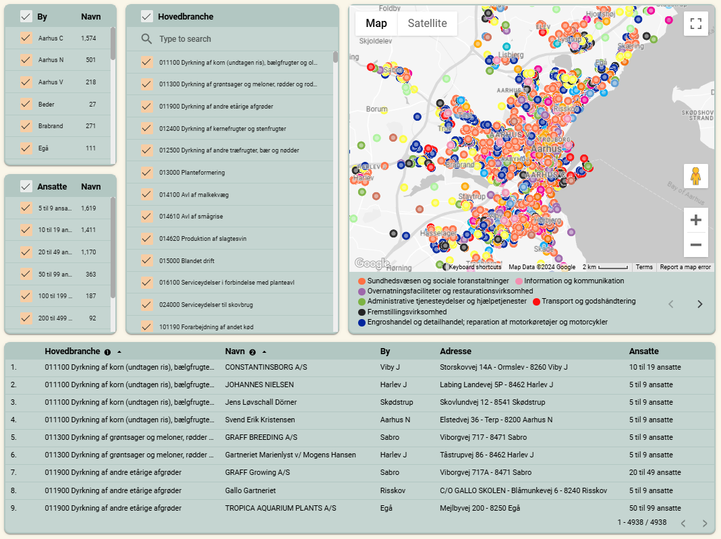
Task: Toggle fullscreen view of the map
Action: click(696, 24)
